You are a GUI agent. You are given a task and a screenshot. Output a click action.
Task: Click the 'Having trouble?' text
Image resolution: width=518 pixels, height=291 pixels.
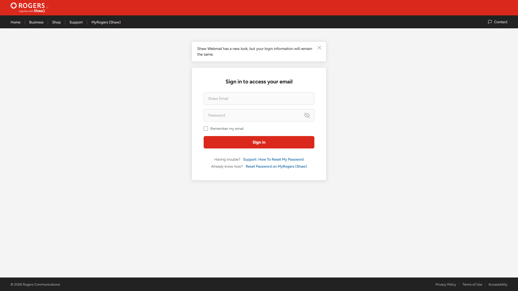(227, 159)
